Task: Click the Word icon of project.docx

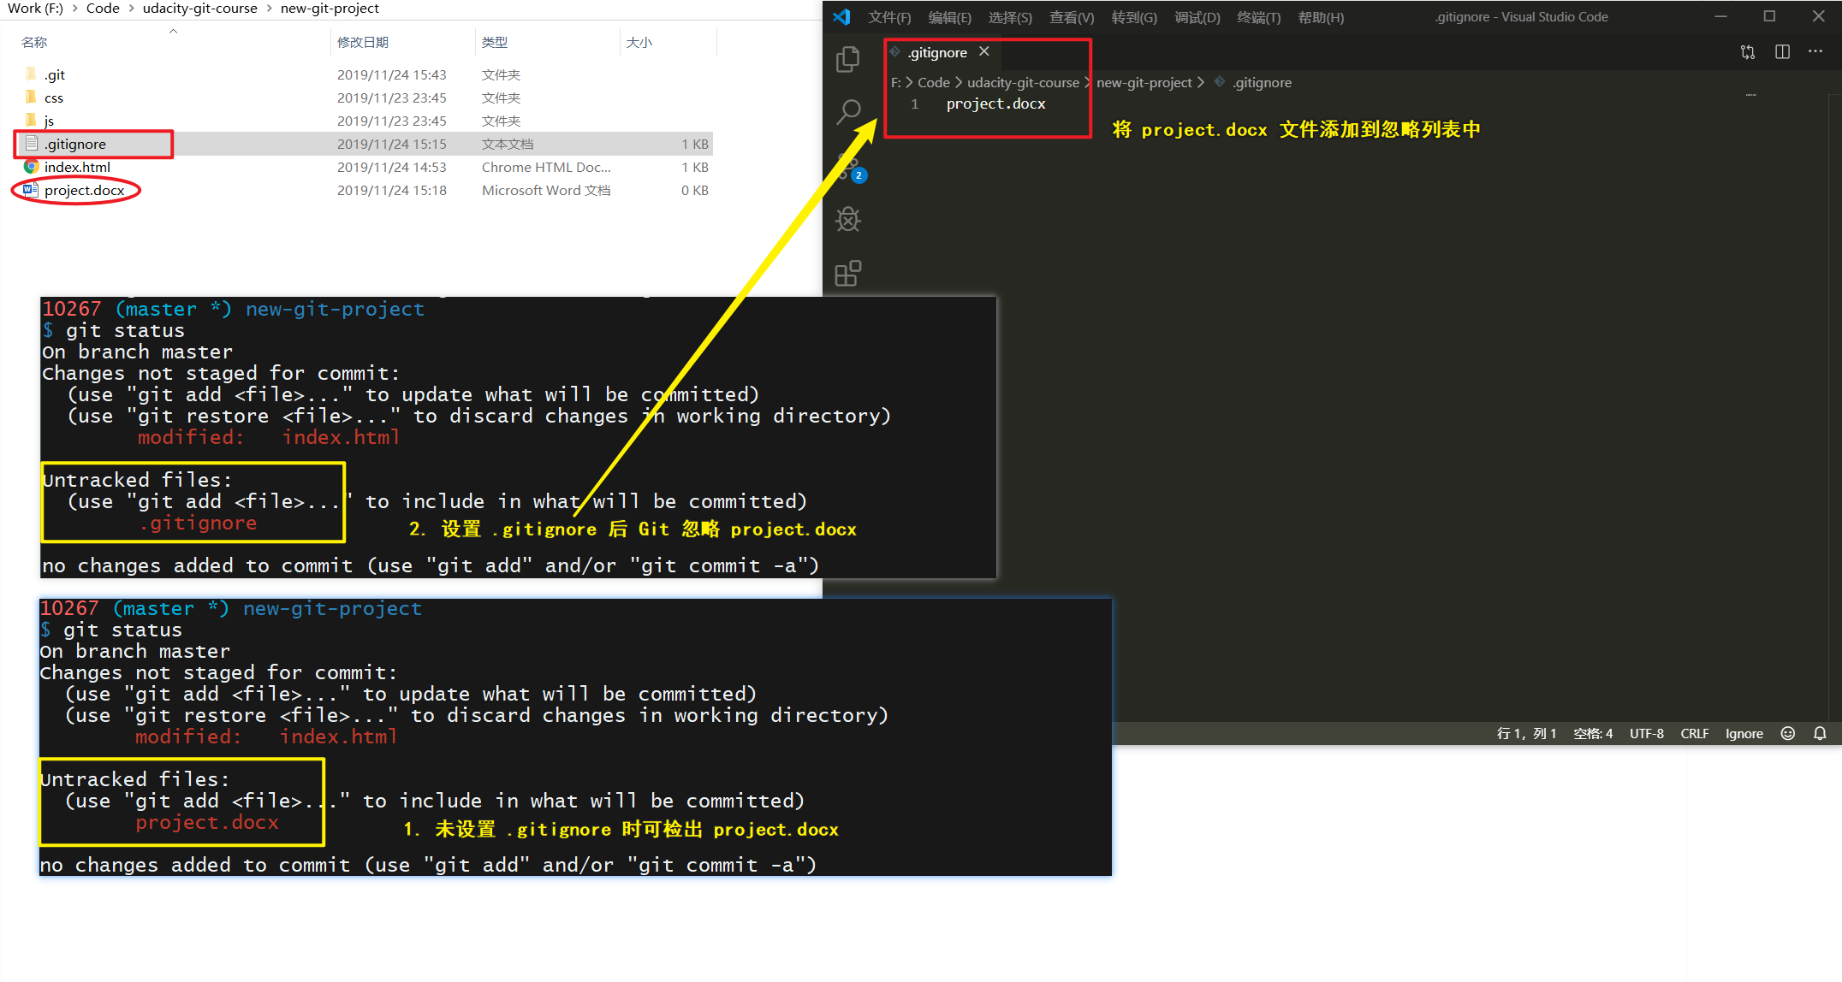Action: pyautogui.click(x=31, y=190)
